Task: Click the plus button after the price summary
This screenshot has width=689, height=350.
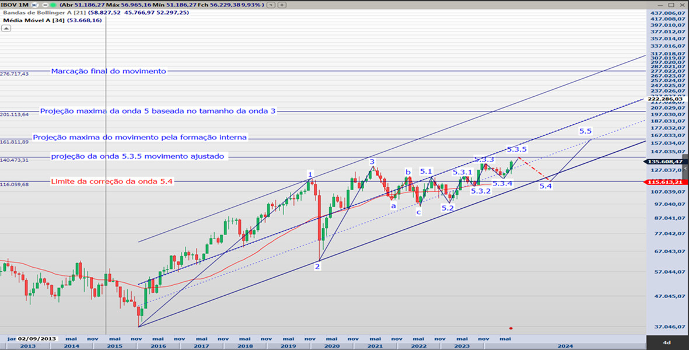Action: pyautogui.click(x=282, y=4)
